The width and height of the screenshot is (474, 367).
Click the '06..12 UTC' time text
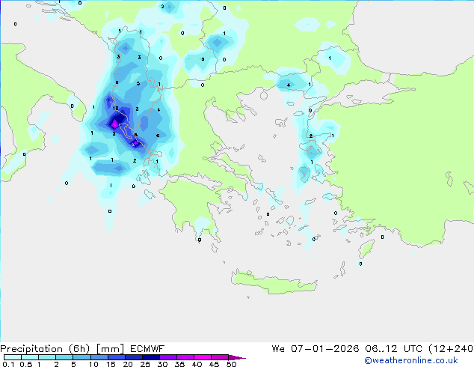[x=393, y=349]
